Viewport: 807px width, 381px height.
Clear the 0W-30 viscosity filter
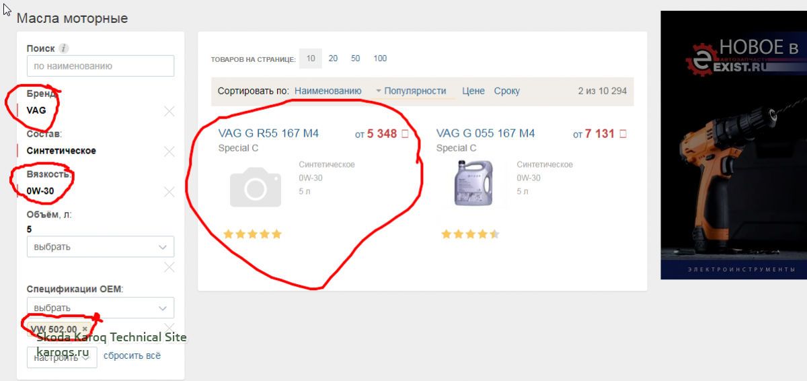(x=169, y=192)
